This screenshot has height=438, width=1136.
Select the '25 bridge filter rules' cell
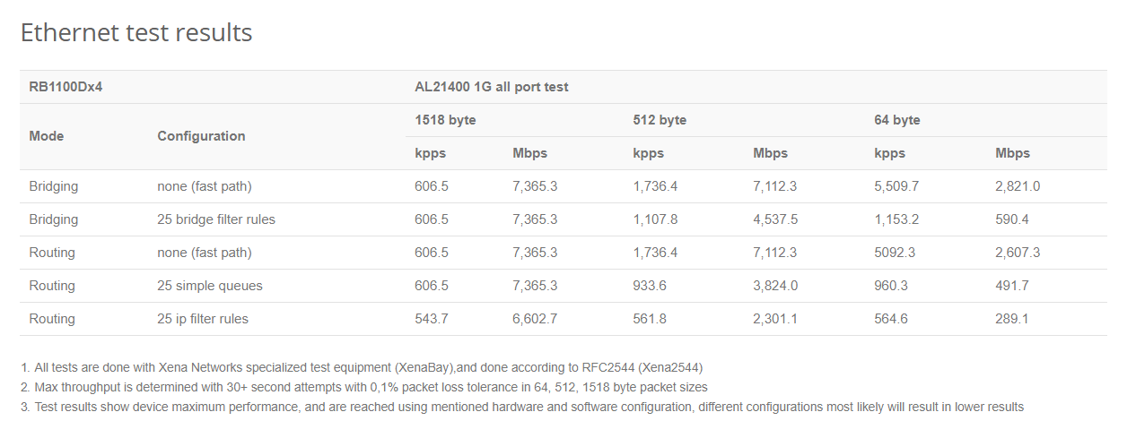(216, 219)
